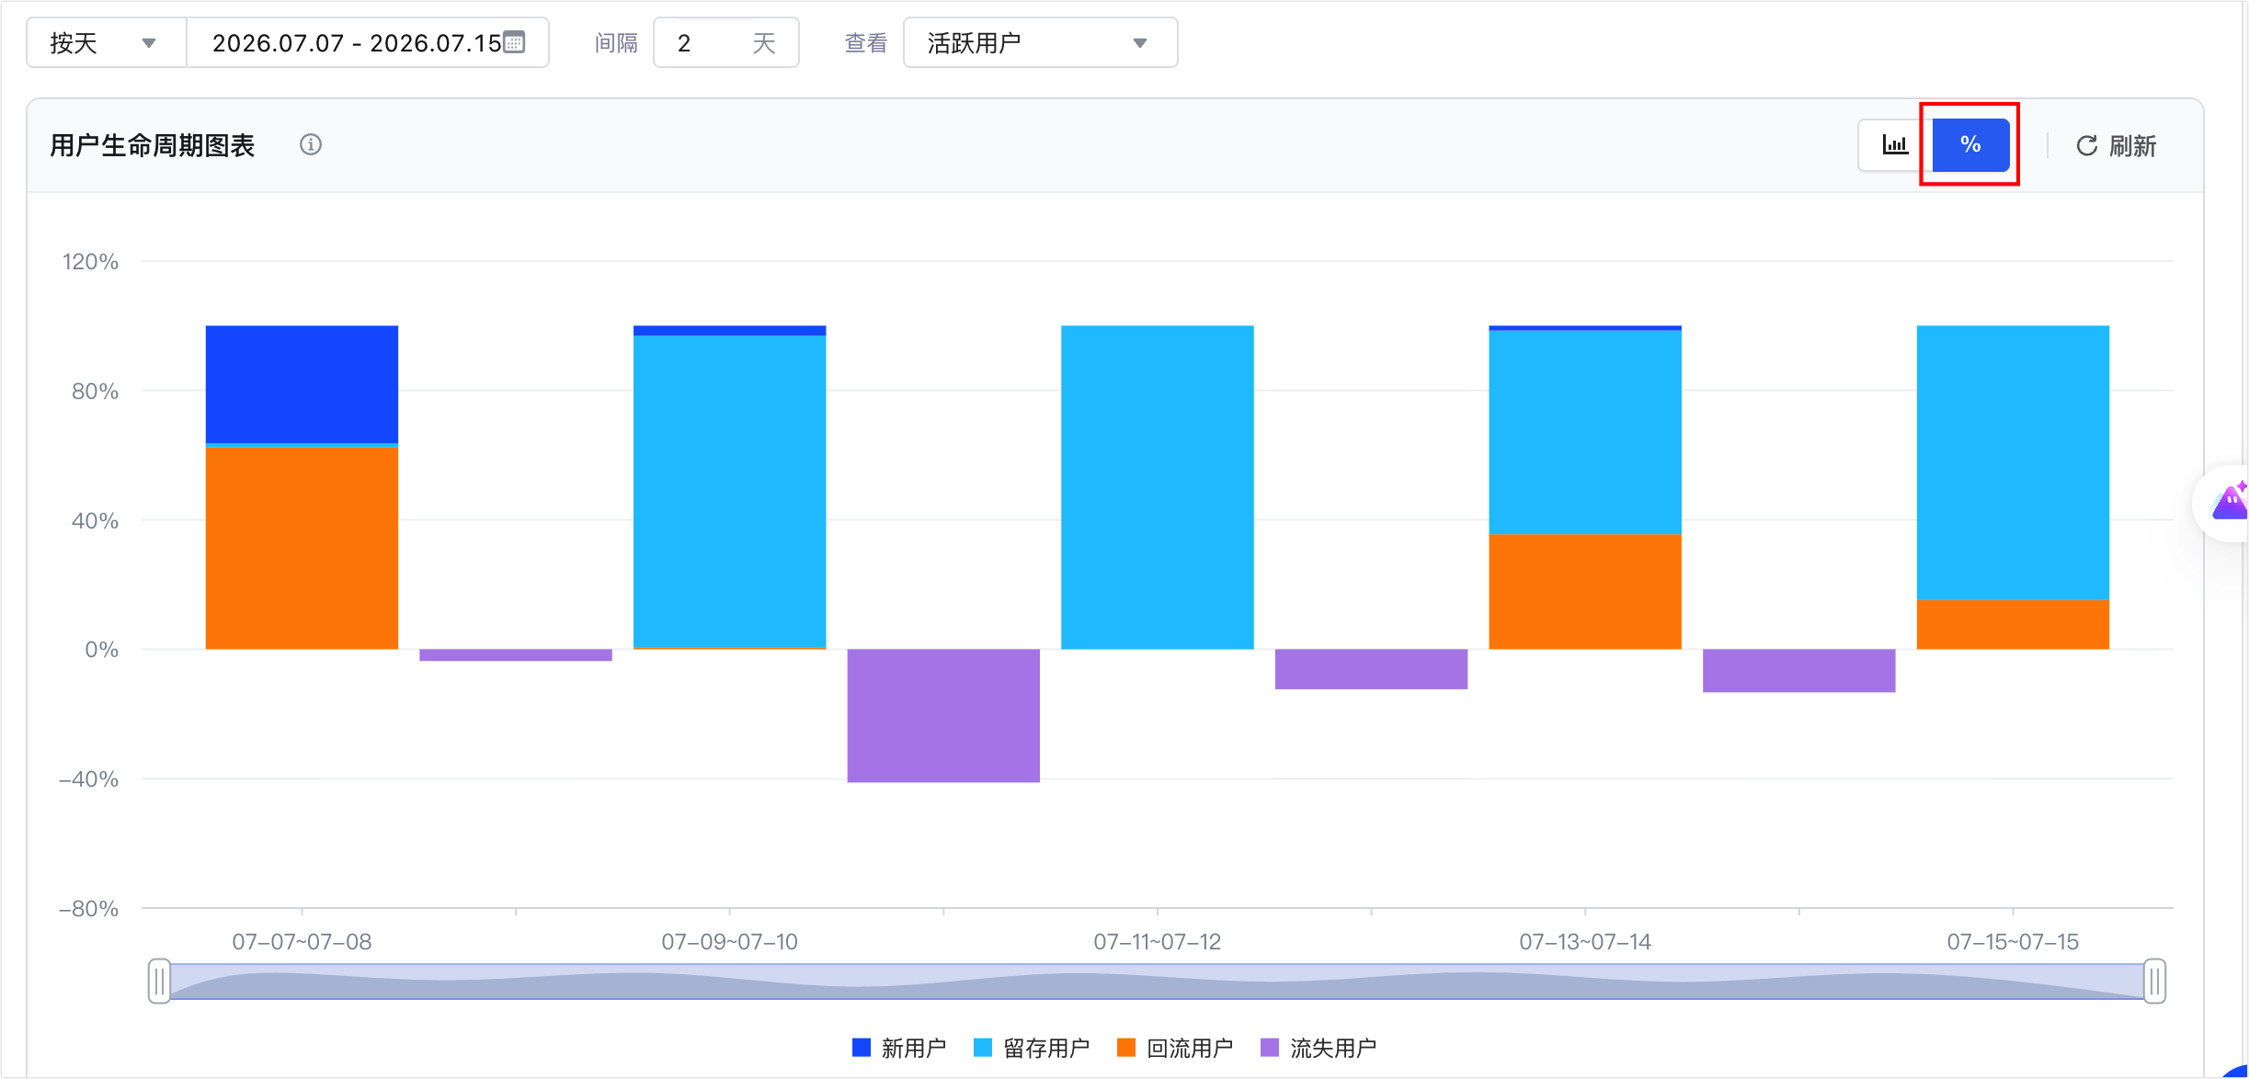Click the 07-11~07-12 留存用户 bar
The image size is (2249, 1079).
1158,487
